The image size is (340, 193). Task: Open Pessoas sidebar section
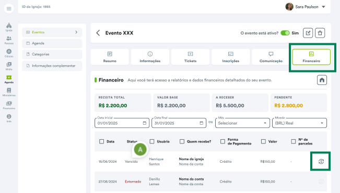coord(9,40)
